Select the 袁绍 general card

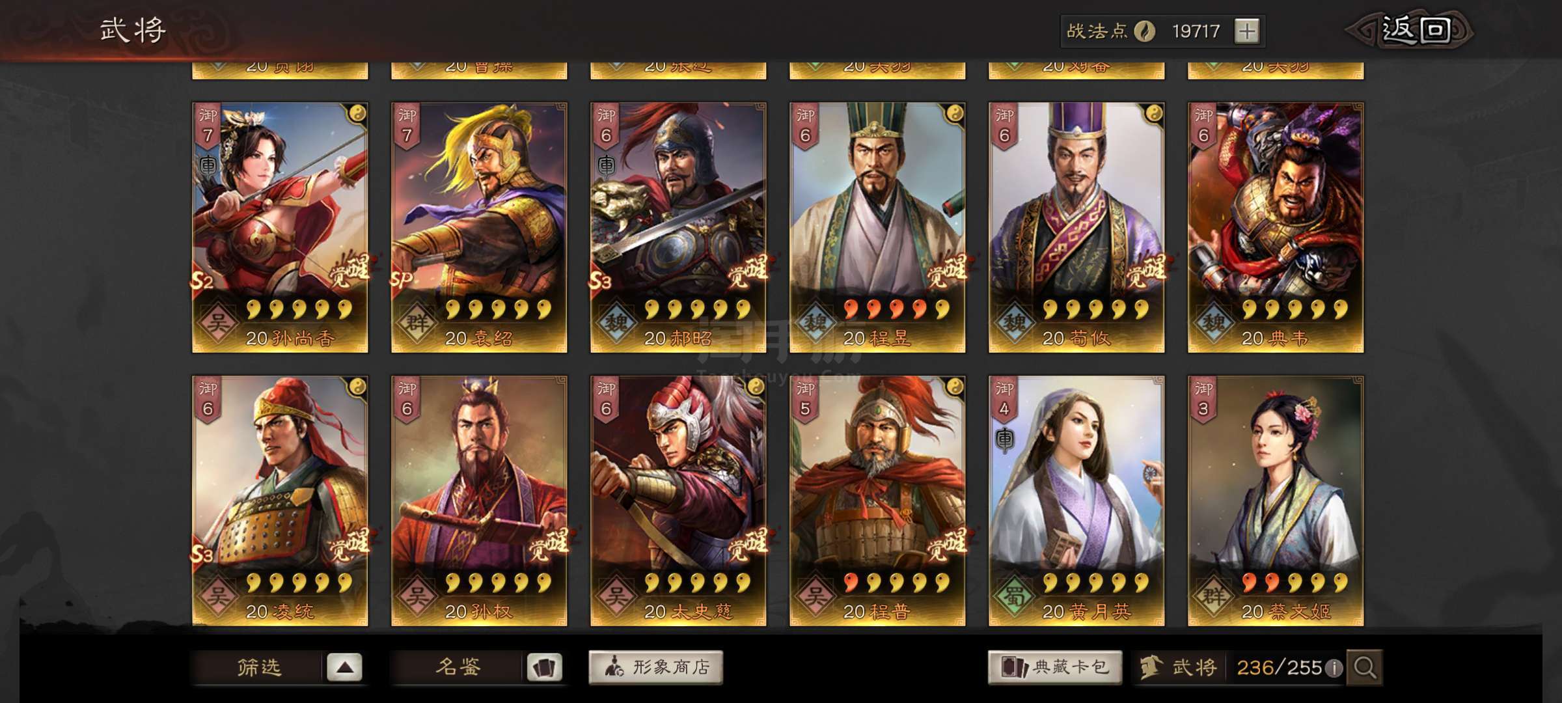click(x=479, y=227)
